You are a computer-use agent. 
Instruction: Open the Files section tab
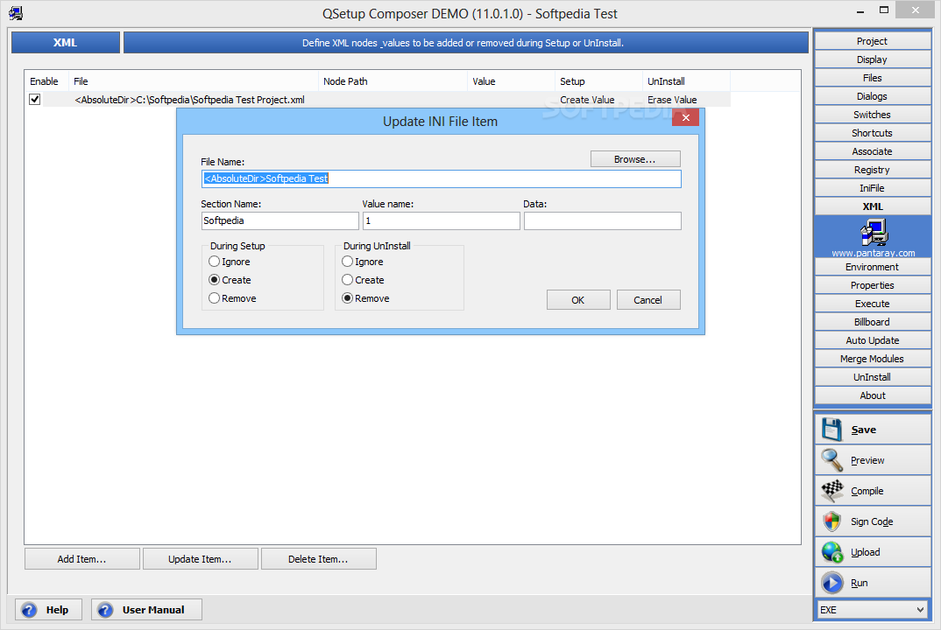click(x=873, y=78)
